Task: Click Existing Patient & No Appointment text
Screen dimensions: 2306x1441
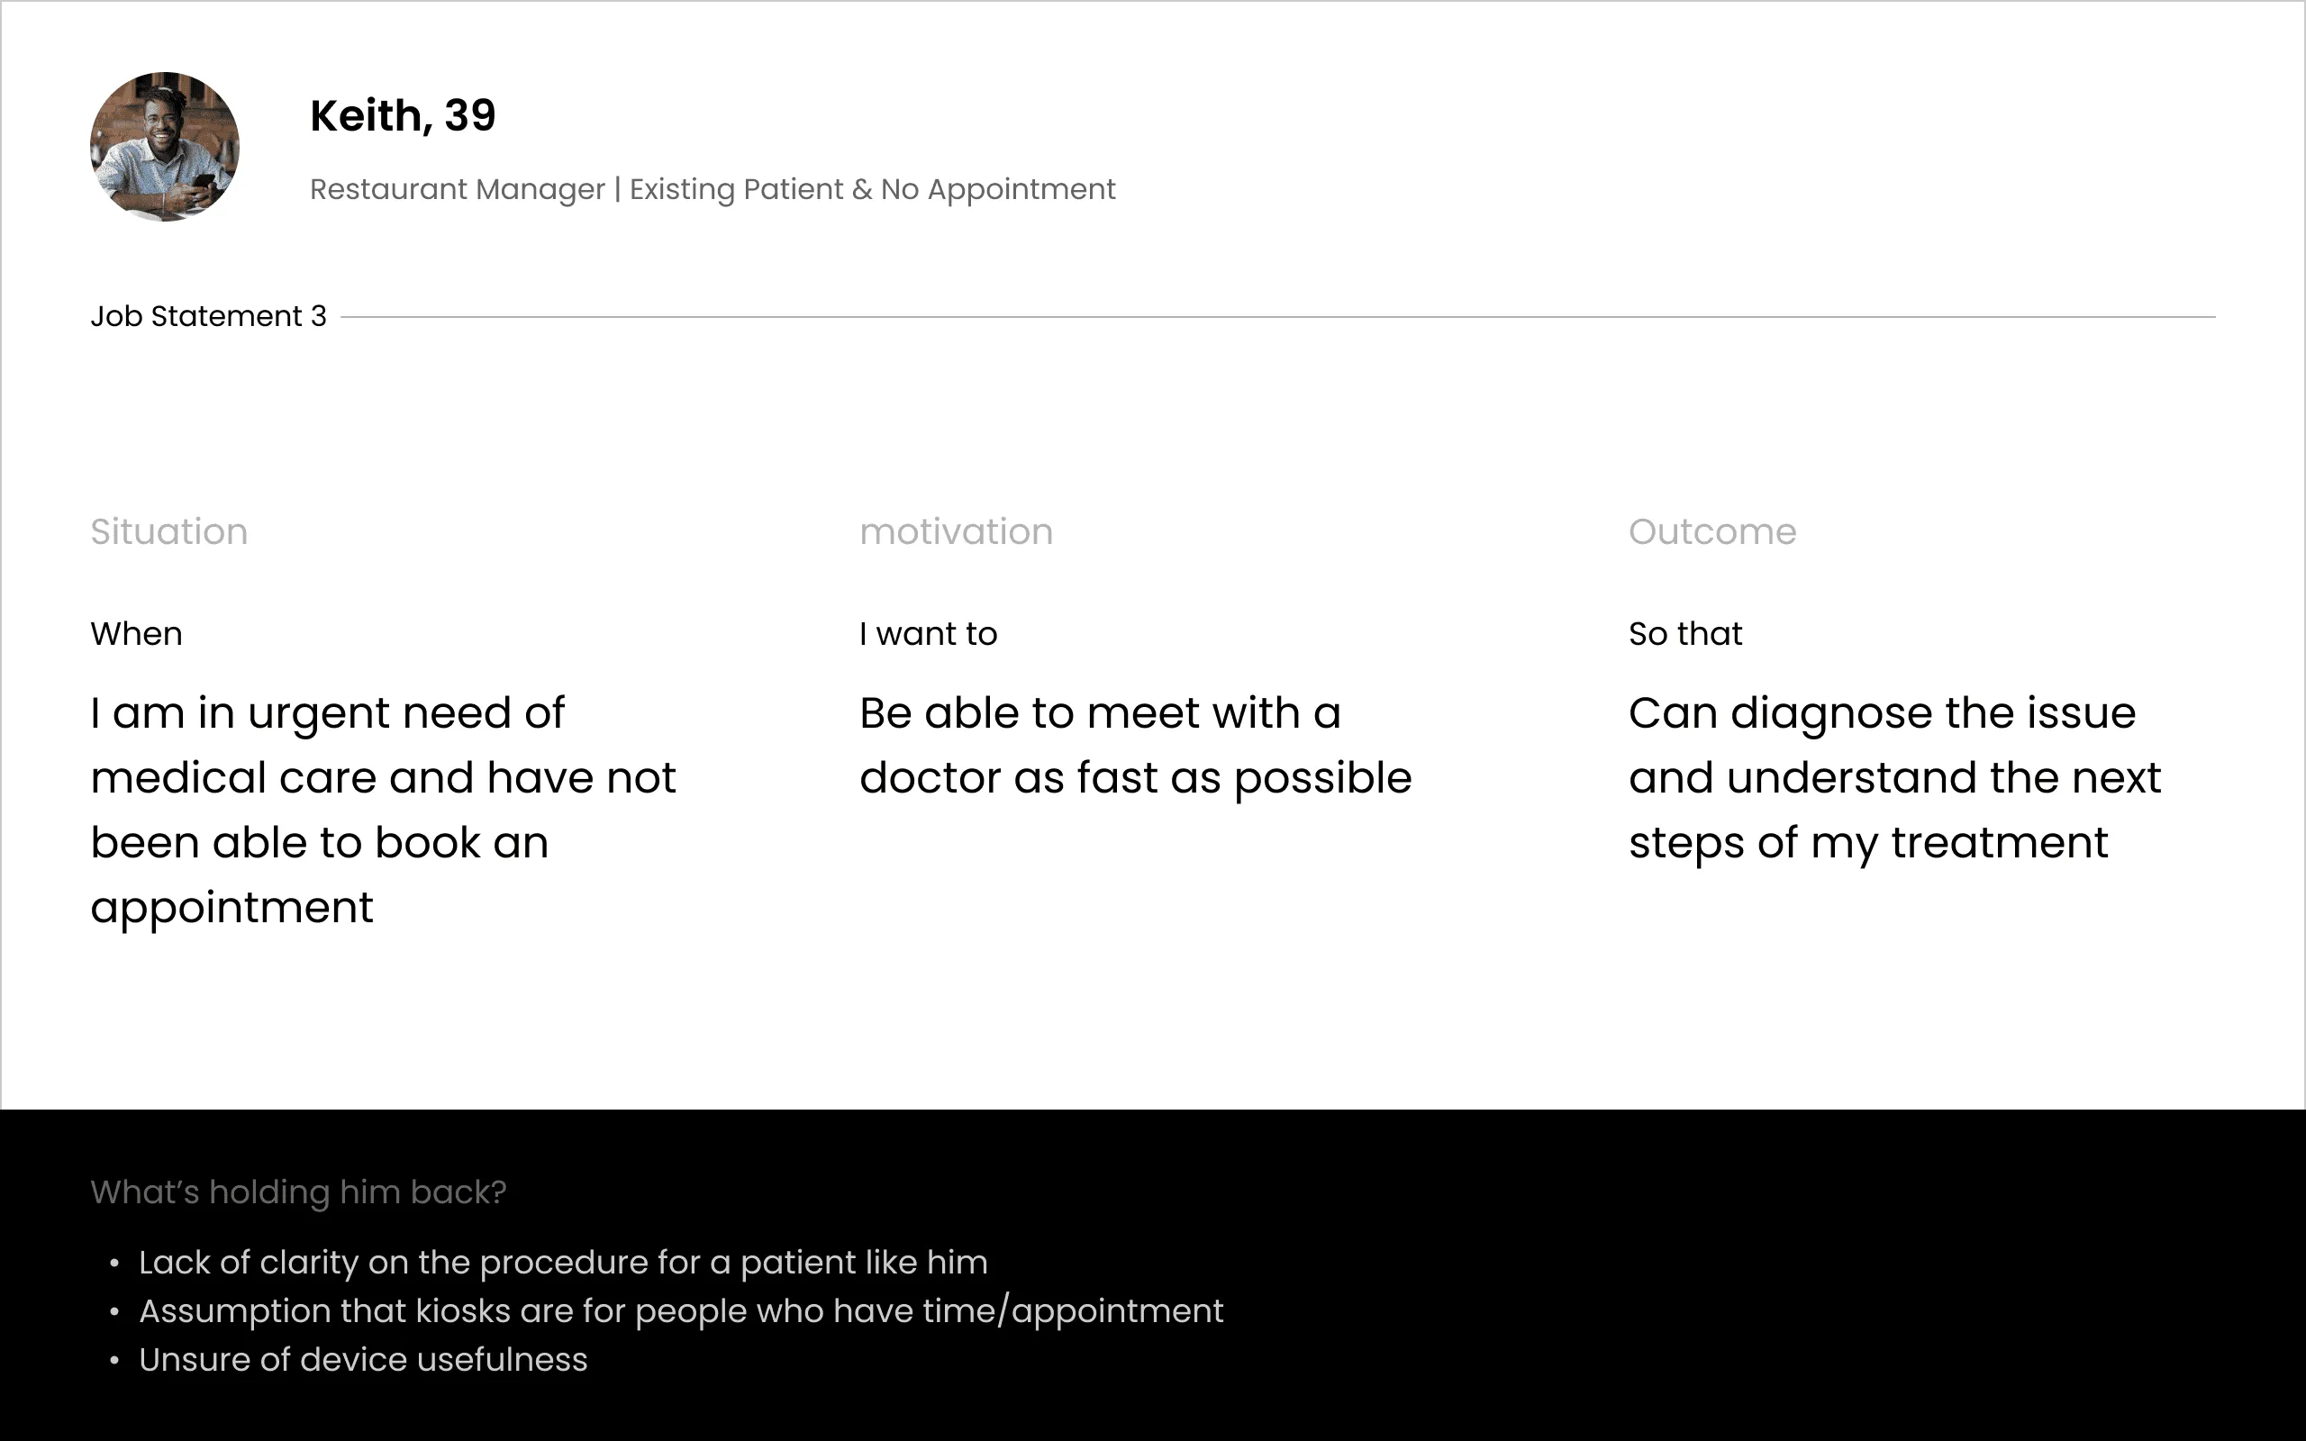Action: pos(872,189)
